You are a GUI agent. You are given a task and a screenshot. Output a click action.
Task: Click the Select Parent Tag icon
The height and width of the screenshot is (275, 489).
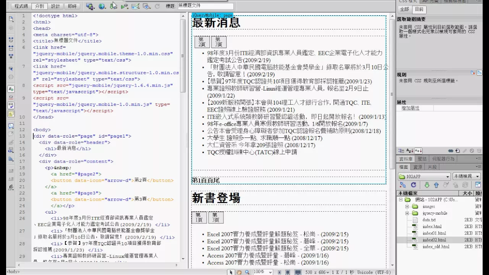(11, 69)
